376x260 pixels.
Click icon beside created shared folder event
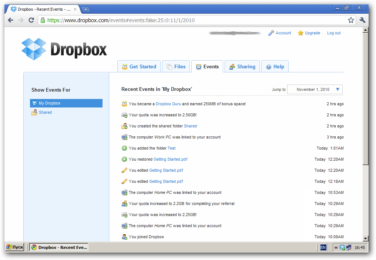coord(124,126)
